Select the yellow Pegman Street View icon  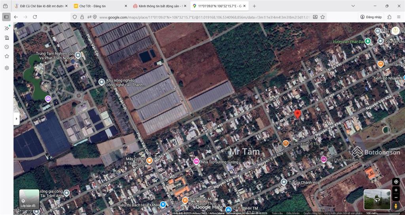click(x=396, y=206)
